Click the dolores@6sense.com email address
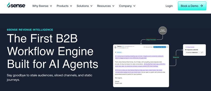211x91 pixels. click(x=129, y=46)
